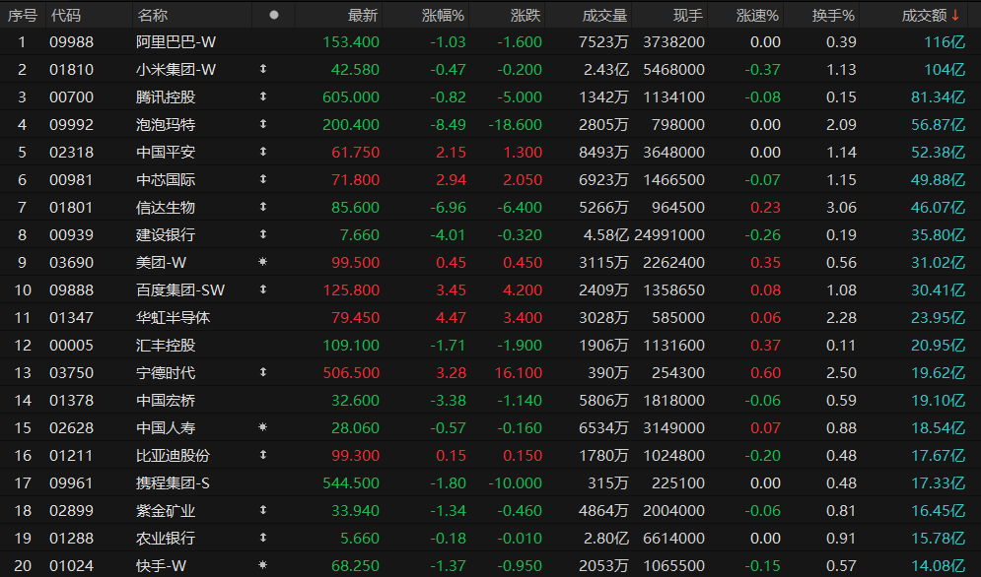Select stock code 09961
981x577 pixels.
pos(71,482)
